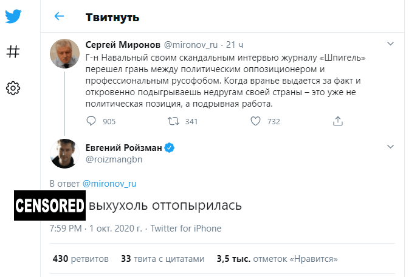Open the Explore hashtag icon
This screenshot has width=420, height=277.
[x=13, y=52]
